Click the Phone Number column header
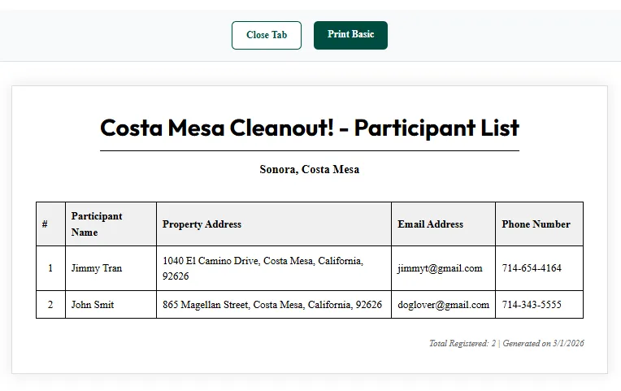 pyautogui.click(x=539, y=224)
